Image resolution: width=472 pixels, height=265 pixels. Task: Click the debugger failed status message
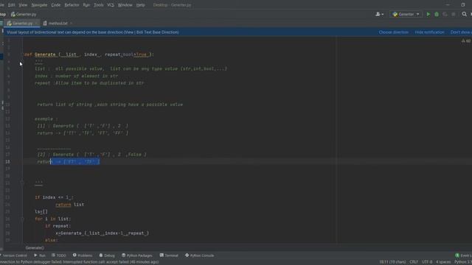point(80,262)
